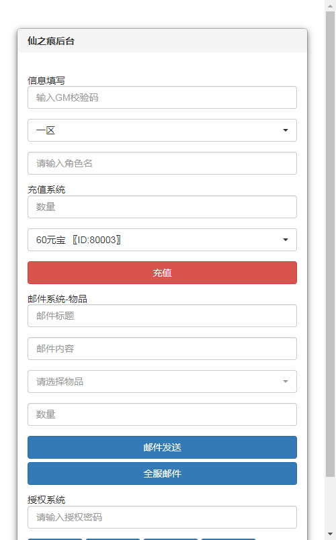Select the 数量 field under 充值系统

click(162, 207)
